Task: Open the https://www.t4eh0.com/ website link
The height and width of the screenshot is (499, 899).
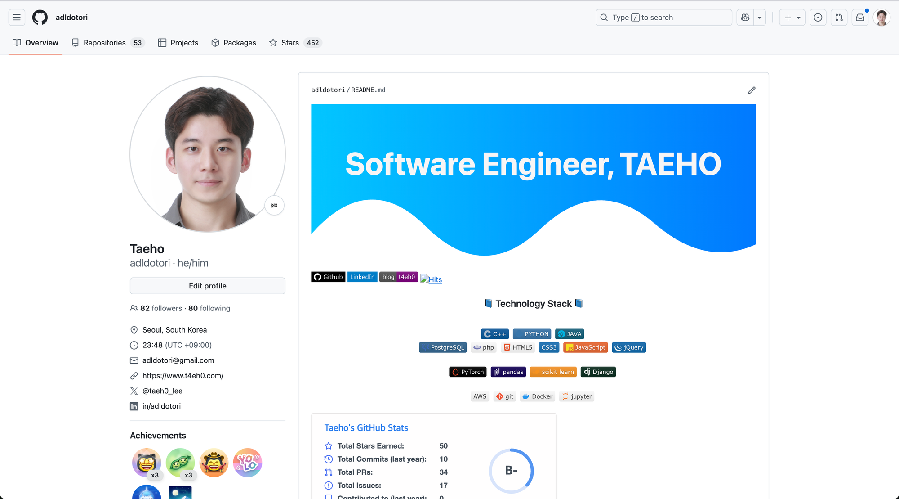Action: coord(182,376)
